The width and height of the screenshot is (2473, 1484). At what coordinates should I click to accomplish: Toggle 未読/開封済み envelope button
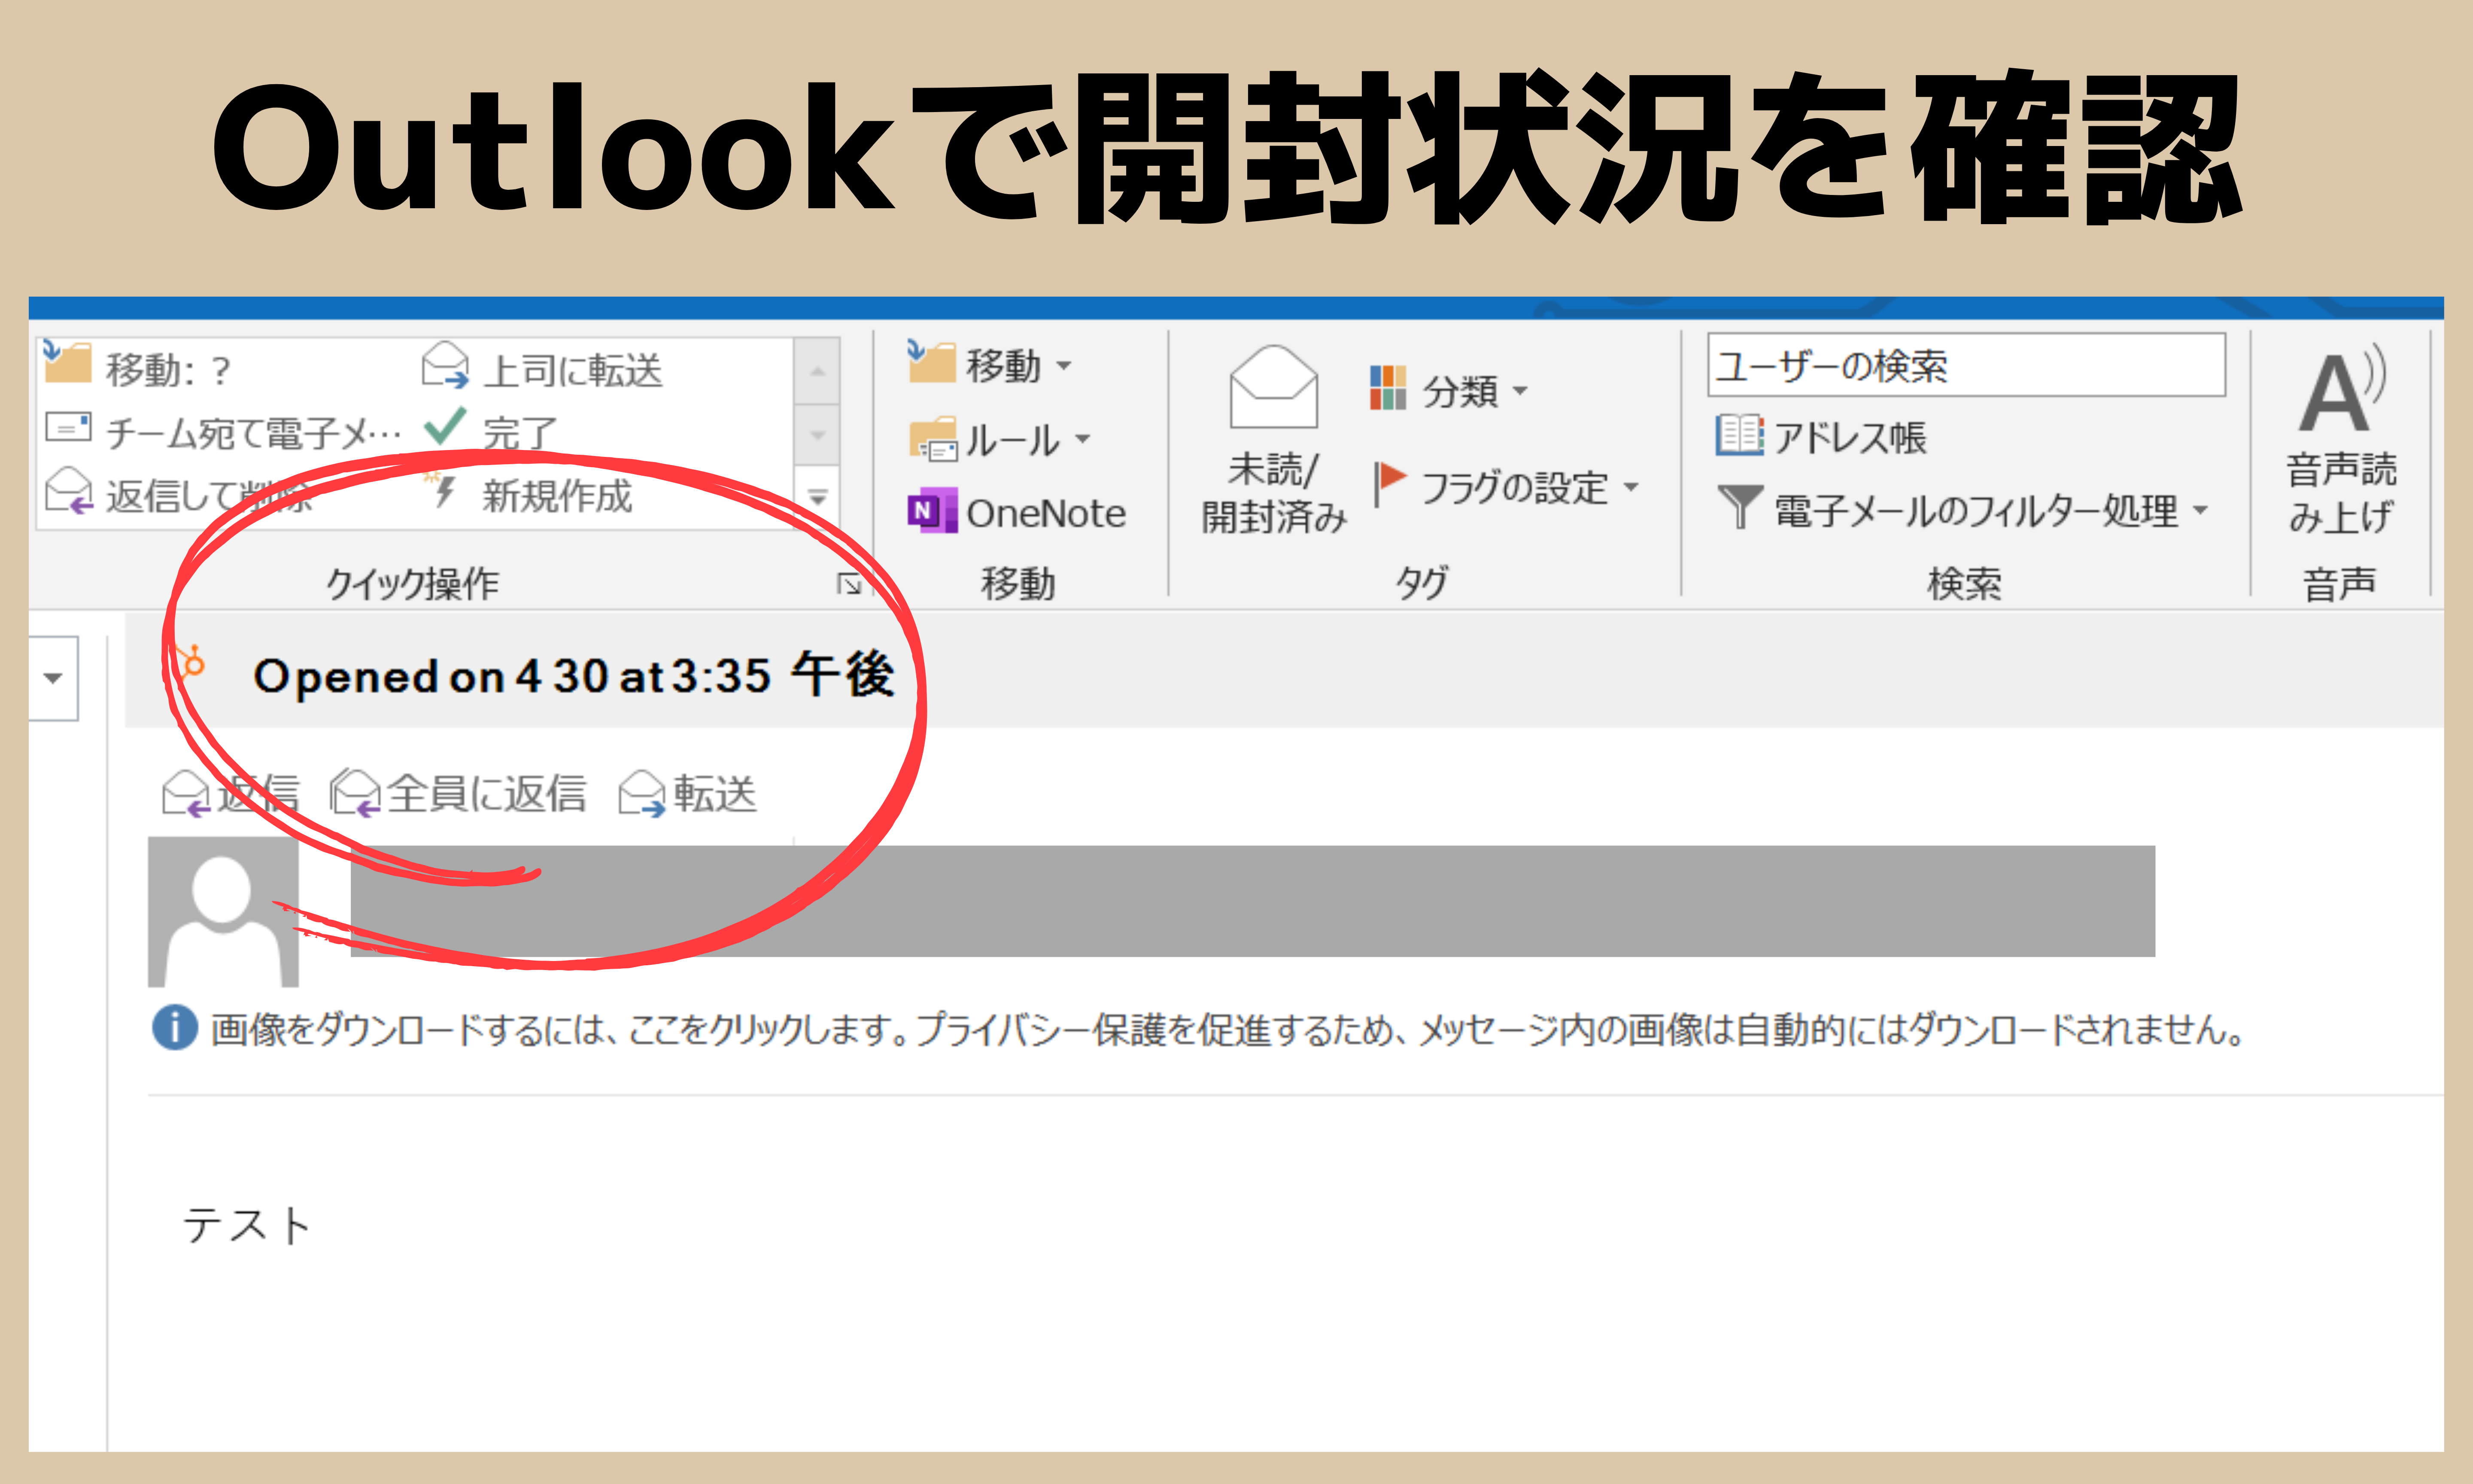pos(1273,440)
